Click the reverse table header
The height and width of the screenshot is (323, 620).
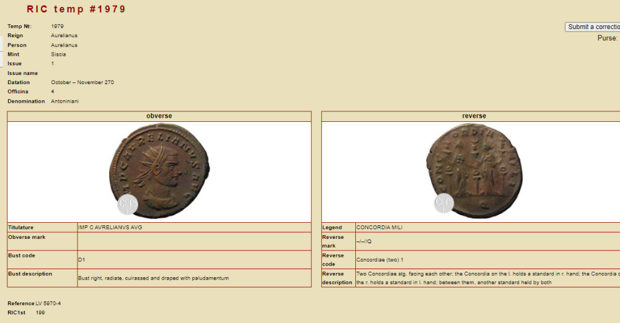[x=474, y=116]
